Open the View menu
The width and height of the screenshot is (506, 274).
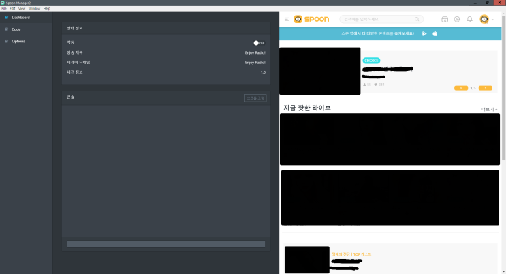pos(22,9)
